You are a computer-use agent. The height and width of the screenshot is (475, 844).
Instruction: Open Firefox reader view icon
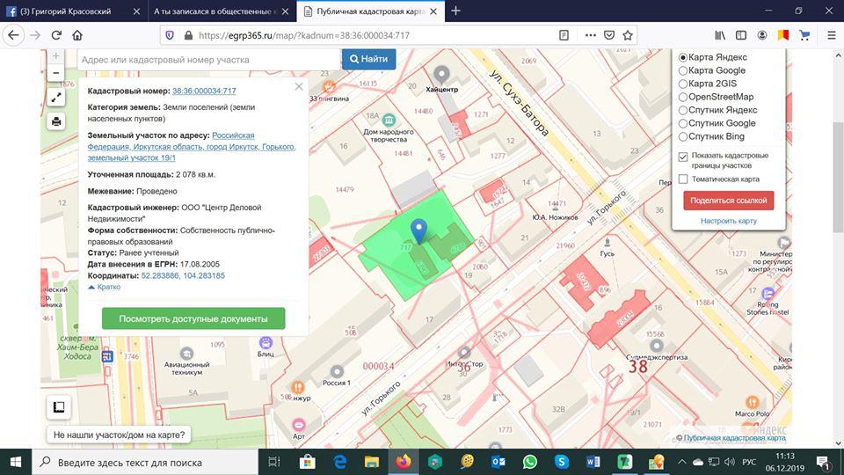[x=564, y=35]
